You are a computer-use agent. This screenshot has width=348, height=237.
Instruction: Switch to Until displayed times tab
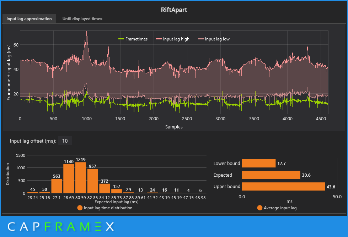tap(82, 19)
